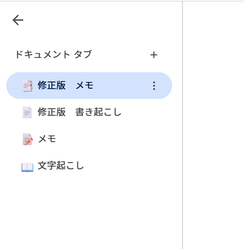Viewport: 244px width, 249px height.
Task: Click the notebook emoji icon of 修正版 メモ
Action: (x=27, y=86)
